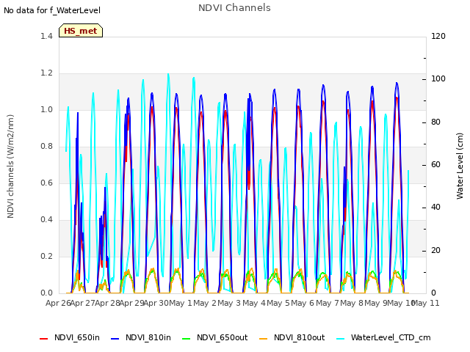
Task: Click the blue NDVI_810in peak on May 9
Action: coord(397,83)
